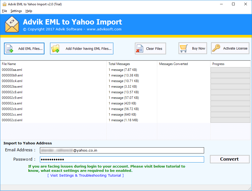Click the Buy Now button label

pyautogui.click(x=199, y=48)
